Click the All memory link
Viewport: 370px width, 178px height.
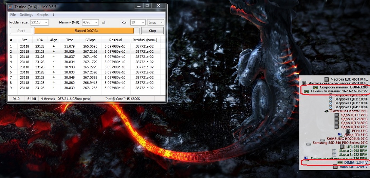coord(104,23)
